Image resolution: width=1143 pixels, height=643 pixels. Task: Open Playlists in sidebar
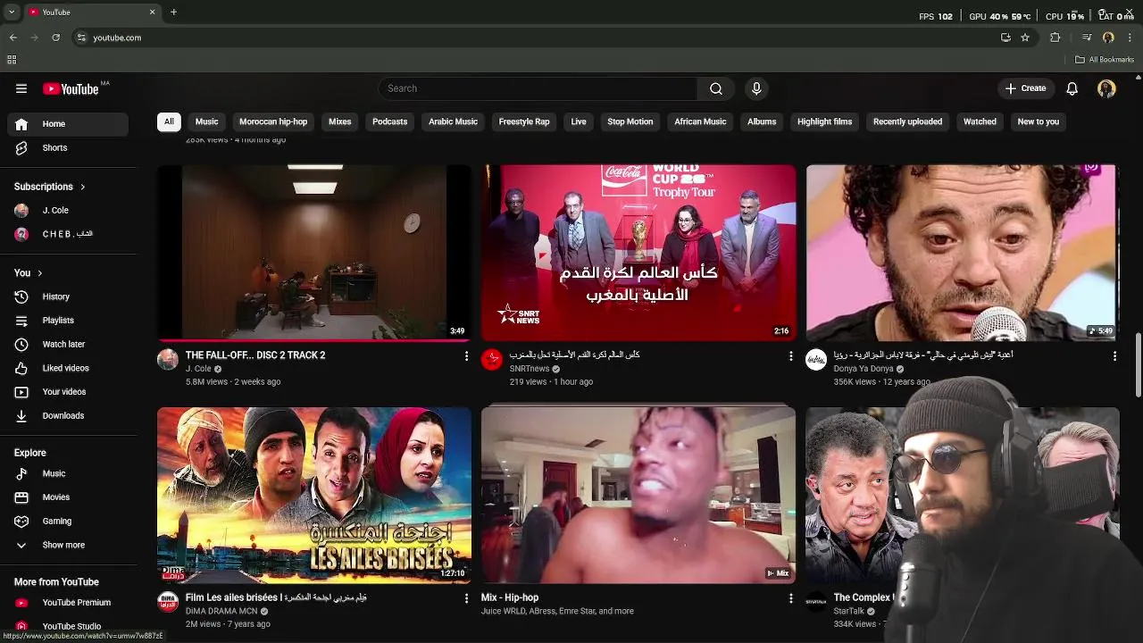point(68,321)
